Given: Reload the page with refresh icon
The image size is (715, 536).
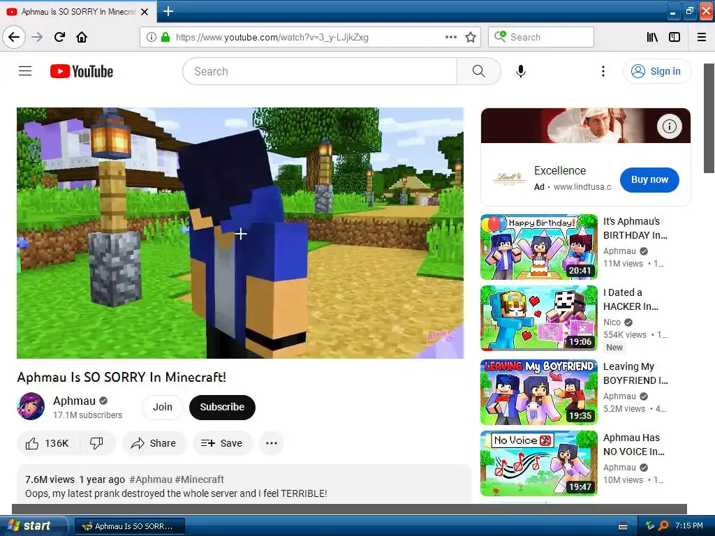Looking at the screenshot, I should tap(59, 37).
